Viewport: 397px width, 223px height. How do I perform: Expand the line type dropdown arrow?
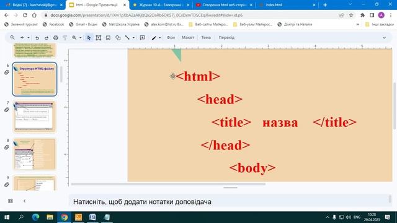[134, 38]
